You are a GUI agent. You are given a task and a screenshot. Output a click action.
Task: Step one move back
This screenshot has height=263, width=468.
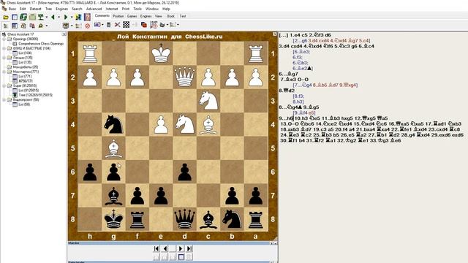(x=165, y=248)
